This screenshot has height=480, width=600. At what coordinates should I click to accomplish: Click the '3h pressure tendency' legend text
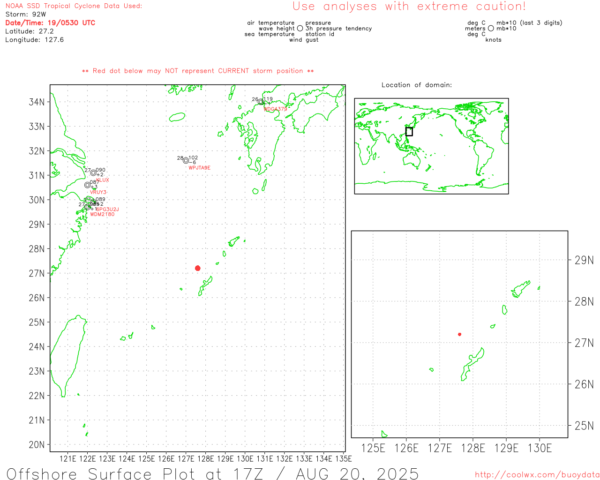tap(339, 29)
